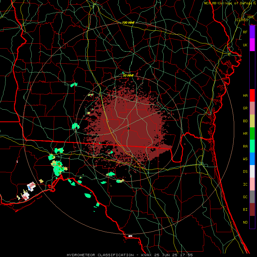
Task: Select the GR pink legend swatch
Action: pos(252,108)
